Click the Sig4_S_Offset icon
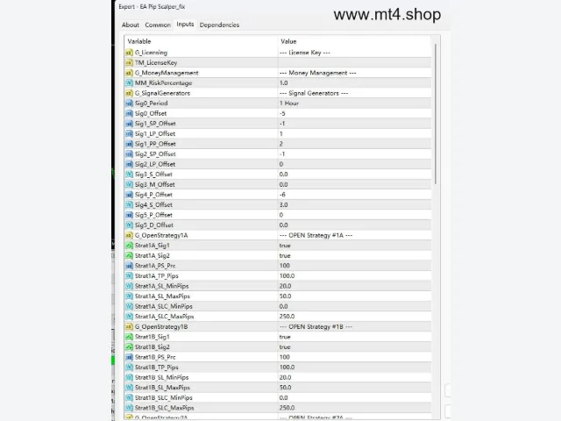The width and height of the screenshot is (561, 421). pyautogui.click(x=129, y=204)
